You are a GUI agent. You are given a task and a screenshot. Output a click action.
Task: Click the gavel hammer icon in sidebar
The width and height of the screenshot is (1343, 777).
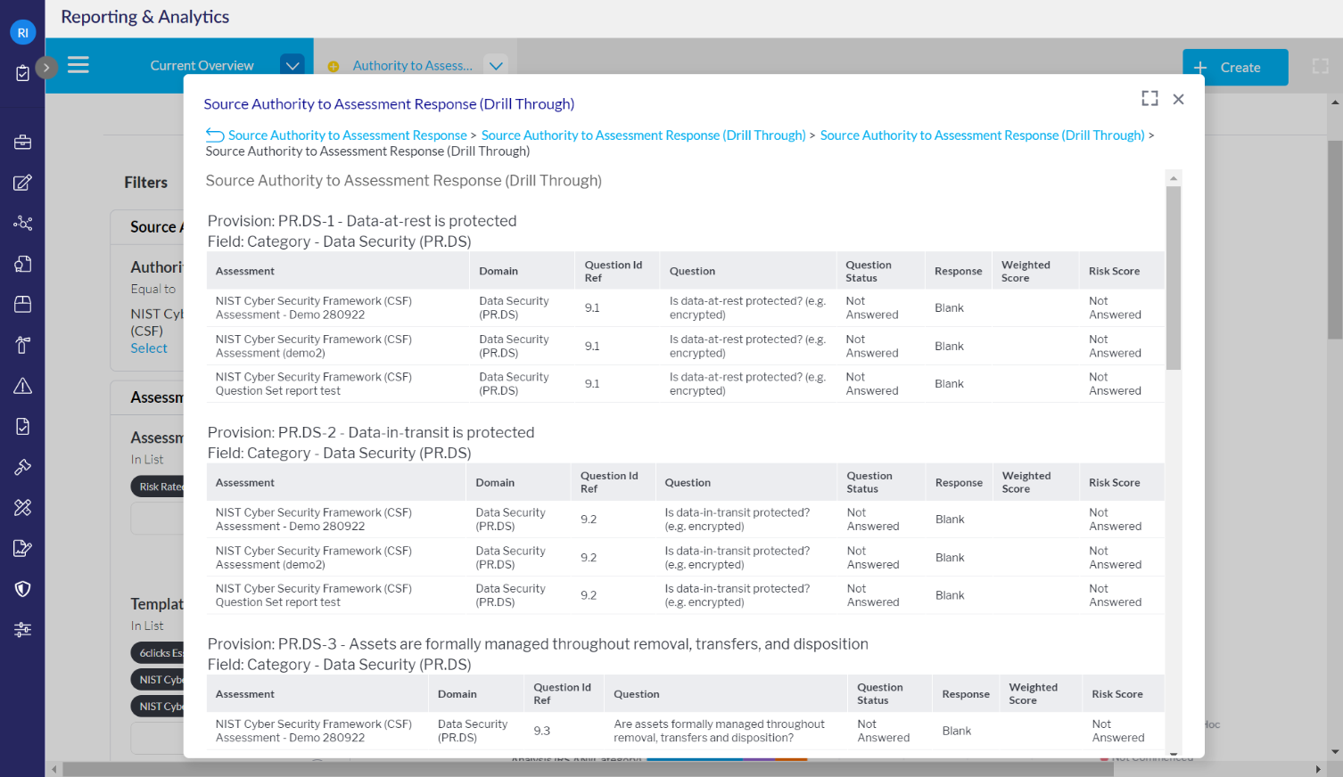click(x=22, y=467)
